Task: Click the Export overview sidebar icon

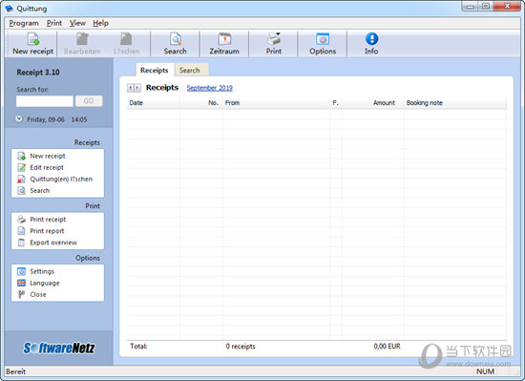Action: click(21, 243)
